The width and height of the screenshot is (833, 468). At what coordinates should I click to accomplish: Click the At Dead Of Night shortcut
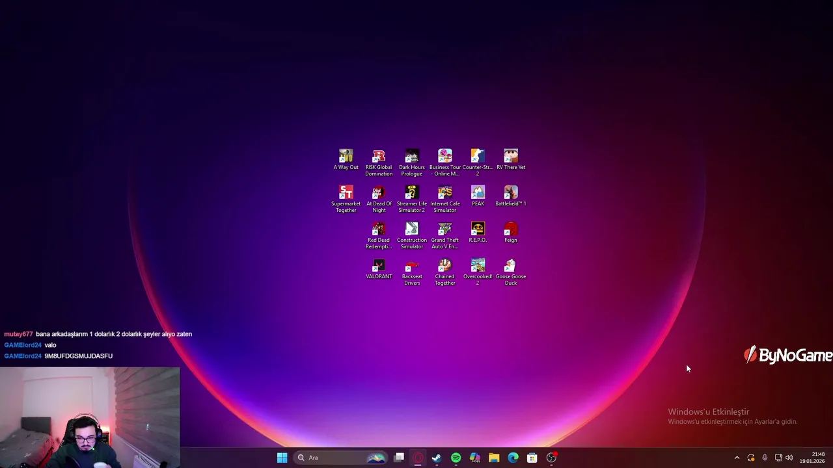pyautogui.click(x=379, y=199)
